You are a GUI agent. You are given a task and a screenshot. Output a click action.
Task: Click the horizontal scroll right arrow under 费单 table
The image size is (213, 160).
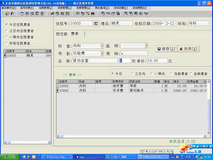(205, 136)
